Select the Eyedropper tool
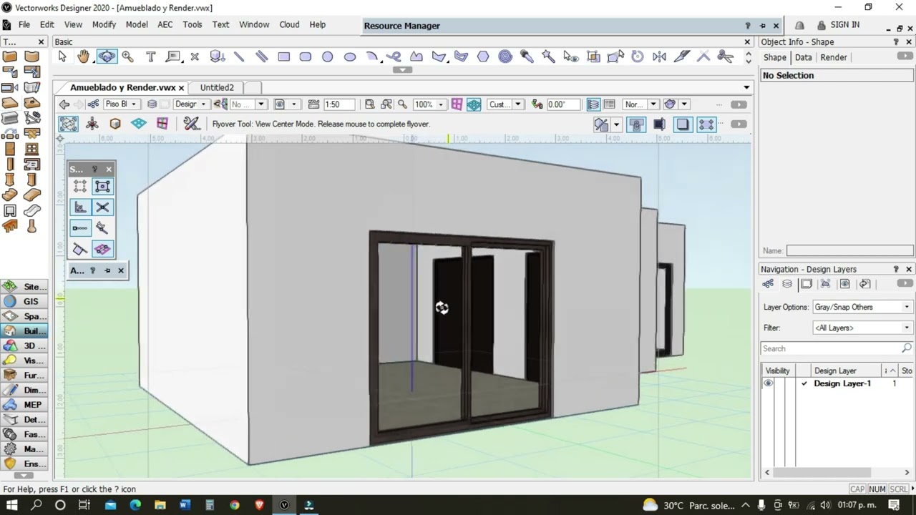Screen dimensions: 916x515 tap(527, 57)
